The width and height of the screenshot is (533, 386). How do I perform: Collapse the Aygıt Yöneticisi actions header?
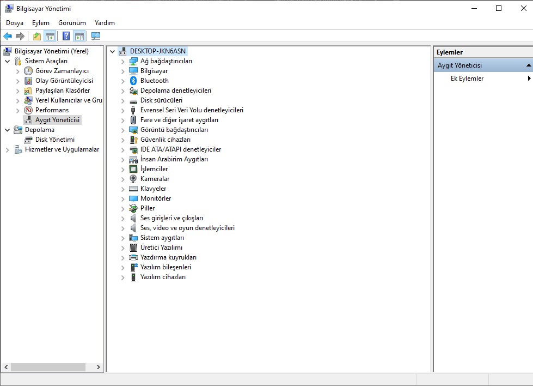(529, 65)
